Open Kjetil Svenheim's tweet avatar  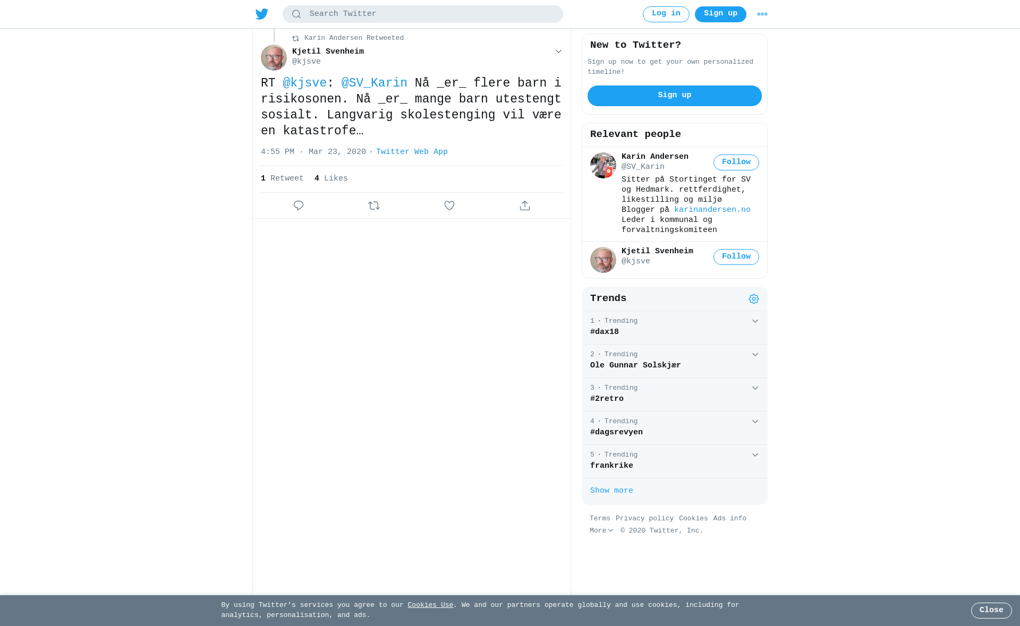[x=274, y=57]
